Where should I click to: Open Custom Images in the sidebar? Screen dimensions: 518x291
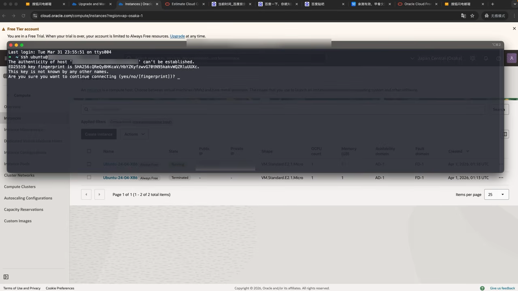tap(18, 221)
